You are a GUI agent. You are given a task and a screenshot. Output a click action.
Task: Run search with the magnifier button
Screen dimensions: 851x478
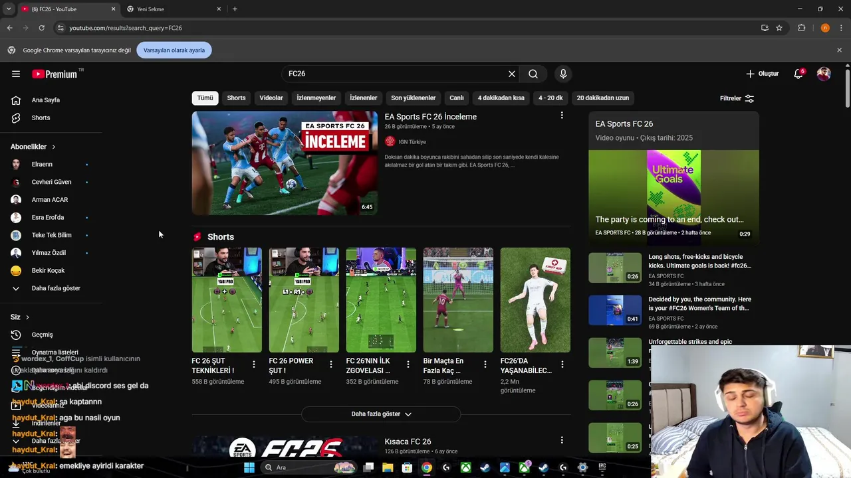point(533,74)
